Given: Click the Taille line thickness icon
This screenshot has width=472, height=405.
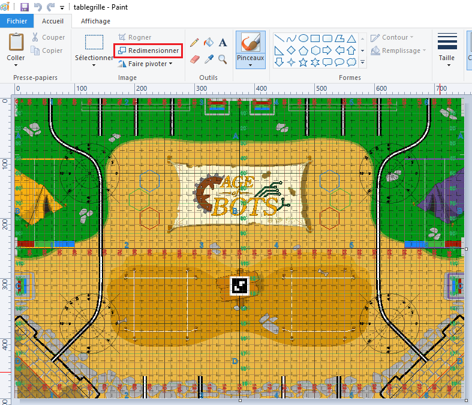Looking at the screenshot, I should 447,41.
